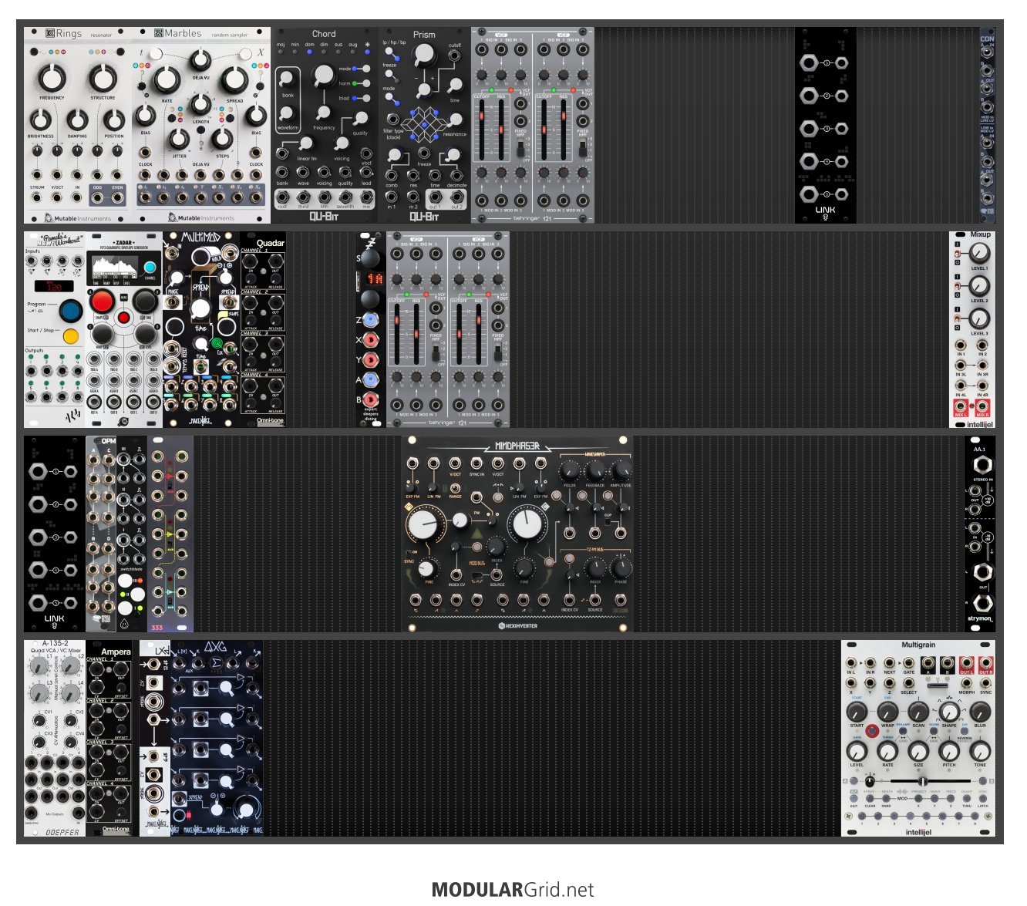Adjust the Marbles RATE knob

click(167, 80)
